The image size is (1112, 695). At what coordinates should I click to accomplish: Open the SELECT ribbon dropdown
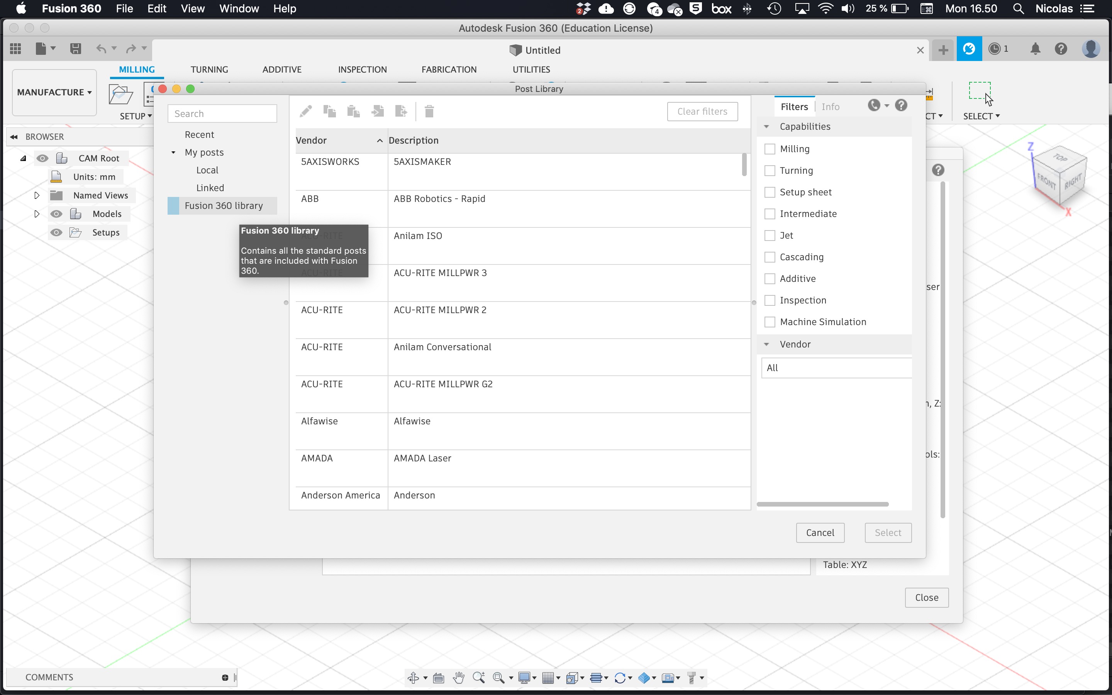[981, 116]
